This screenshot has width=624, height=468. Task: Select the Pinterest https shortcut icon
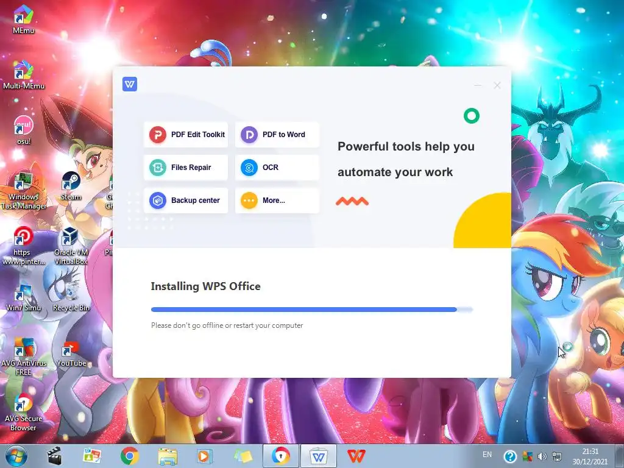pos(24,246)
